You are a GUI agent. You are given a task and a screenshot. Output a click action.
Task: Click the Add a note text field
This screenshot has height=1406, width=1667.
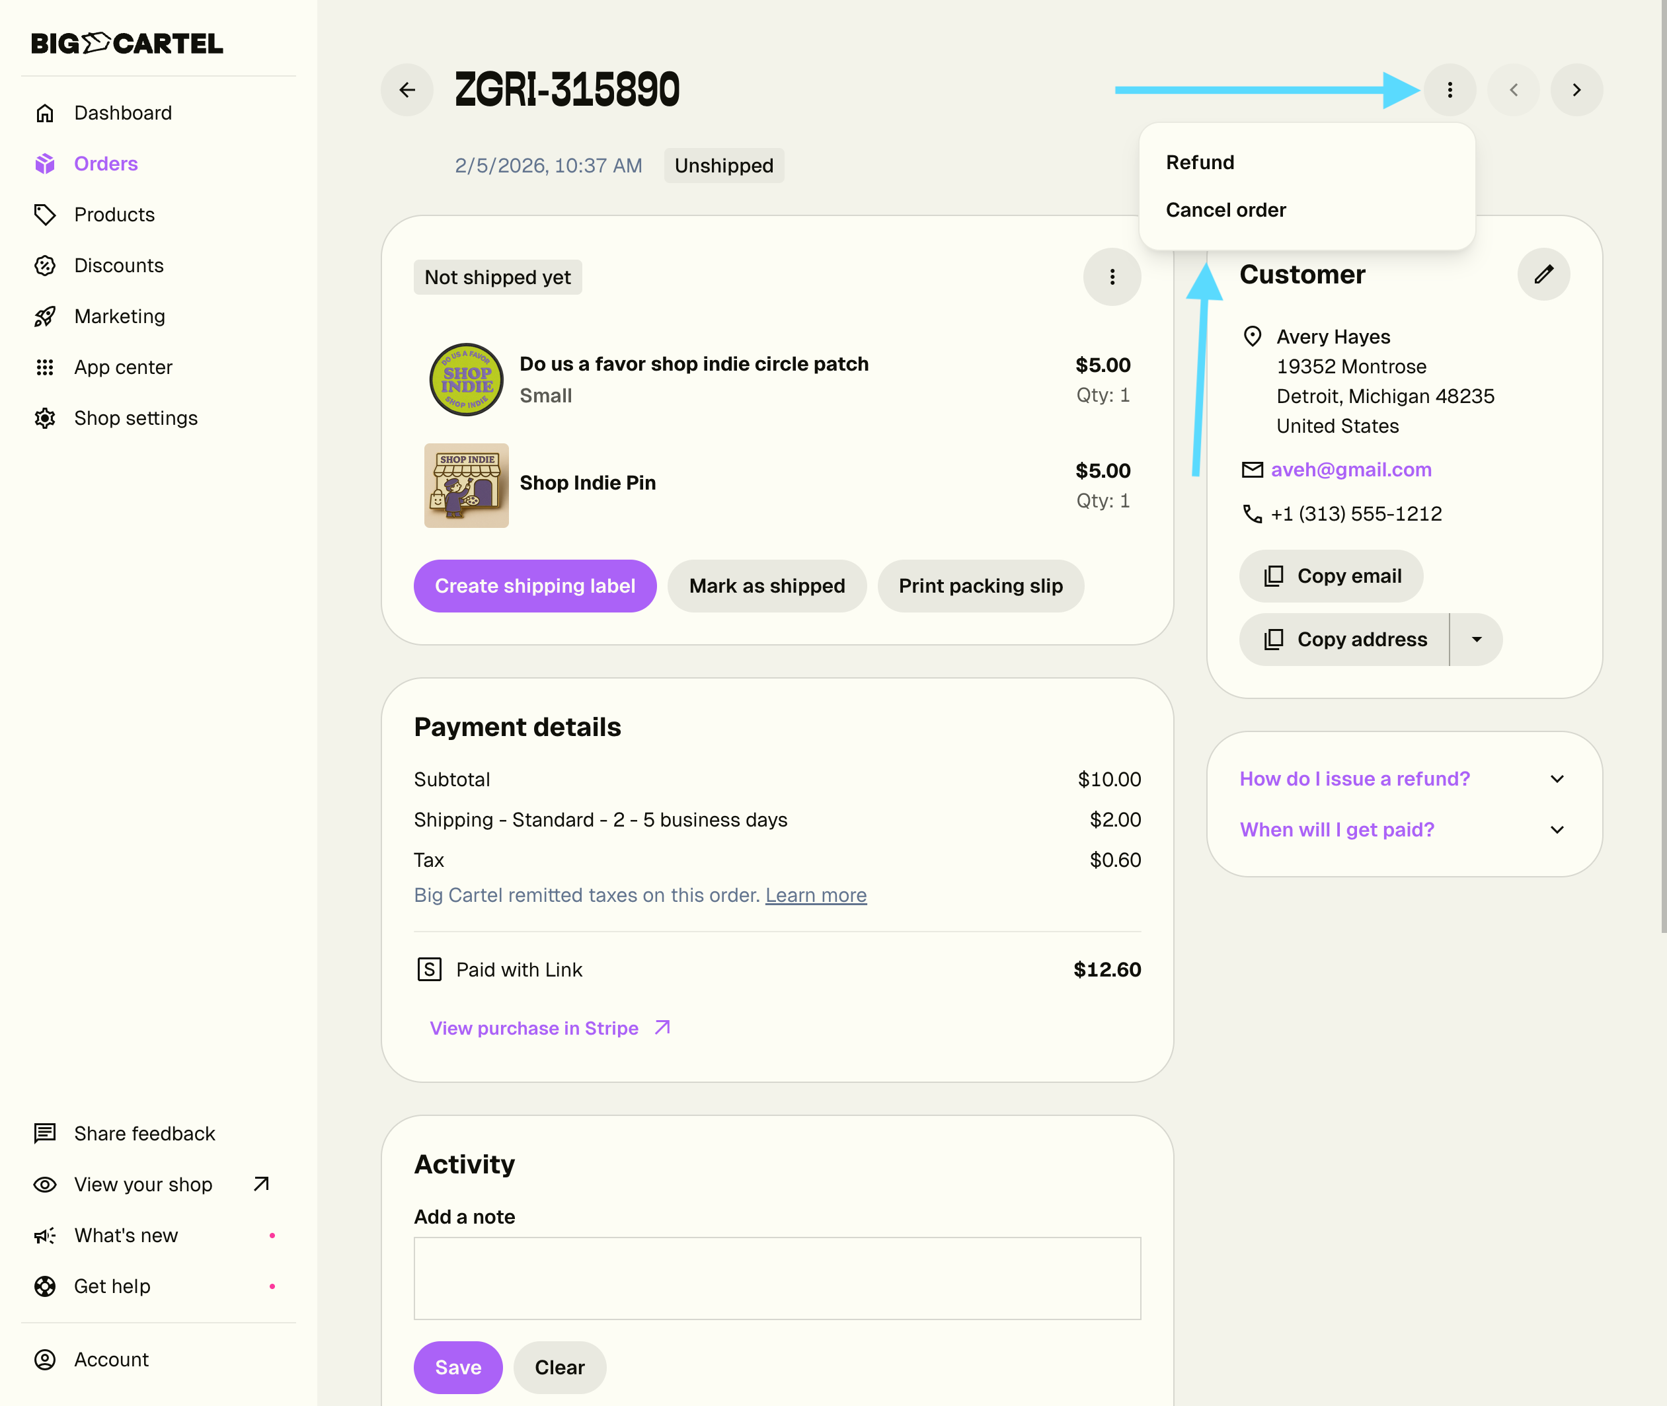pyautogui.click(x=777, y=1278)
